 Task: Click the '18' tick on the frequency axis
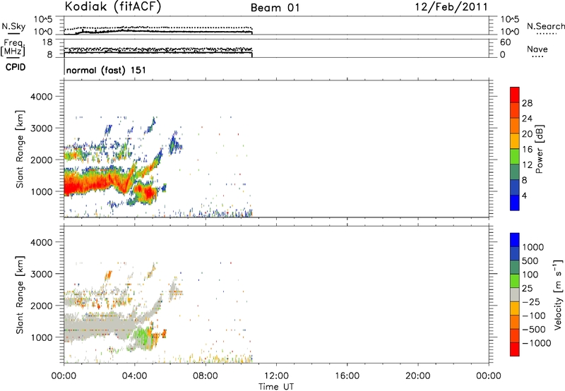[47, 42]
